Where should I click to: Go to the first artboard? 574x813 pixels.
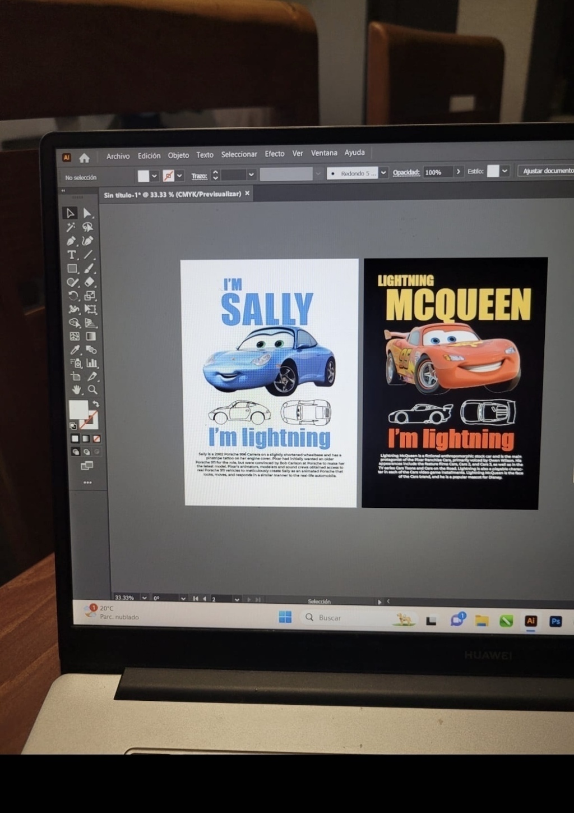point(195,599)
